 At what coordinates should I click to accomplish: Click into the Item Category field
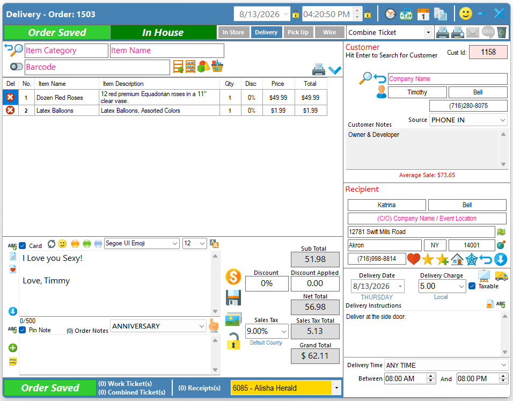pos(67,51)
